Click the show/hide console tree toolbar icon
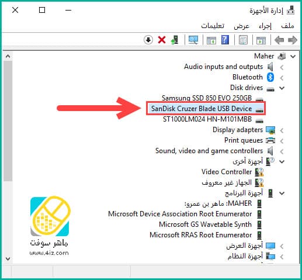The width and height of the screenshot is (302, 280). coord(261,40)
